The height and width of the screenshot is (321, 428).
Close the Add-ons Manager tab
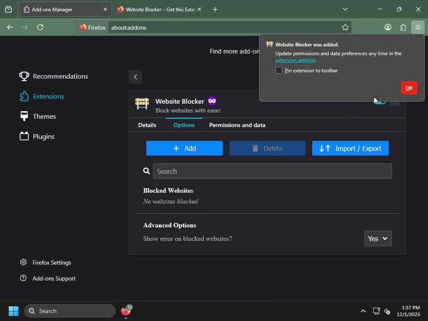tap(105, 9)
